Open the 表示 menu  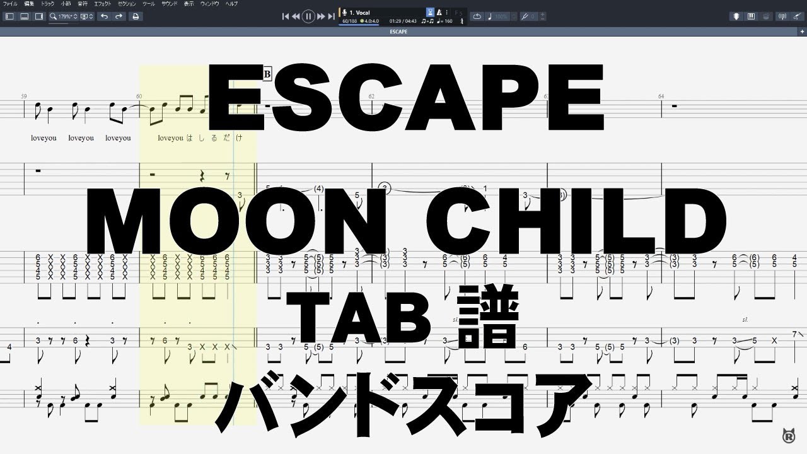[189, 4]
